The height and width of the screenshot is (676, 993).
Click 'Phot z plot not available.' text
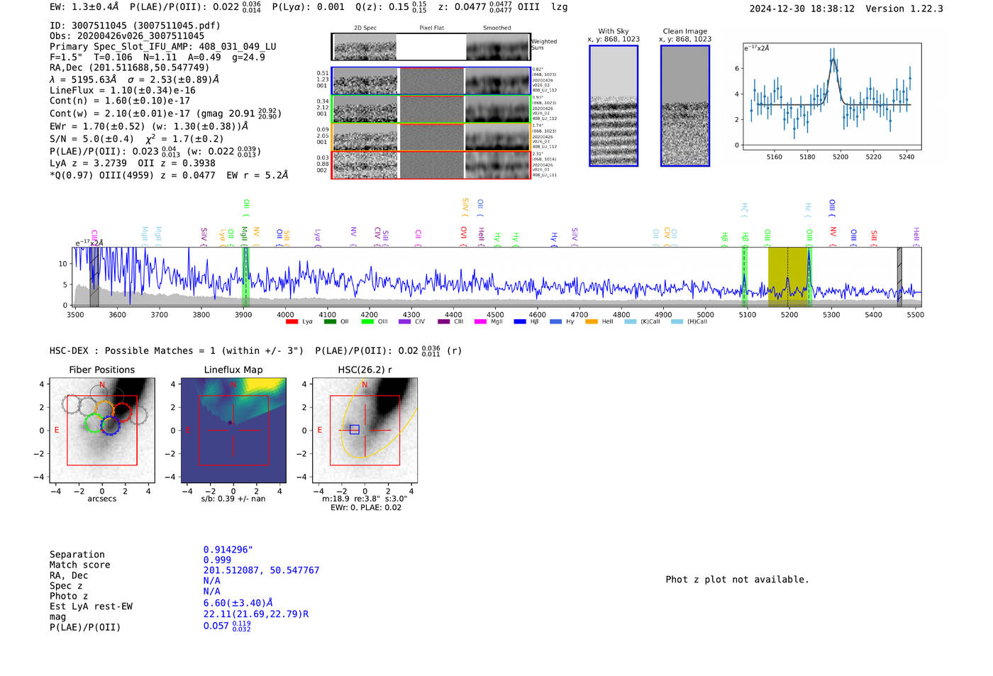[x=737, y=580]
